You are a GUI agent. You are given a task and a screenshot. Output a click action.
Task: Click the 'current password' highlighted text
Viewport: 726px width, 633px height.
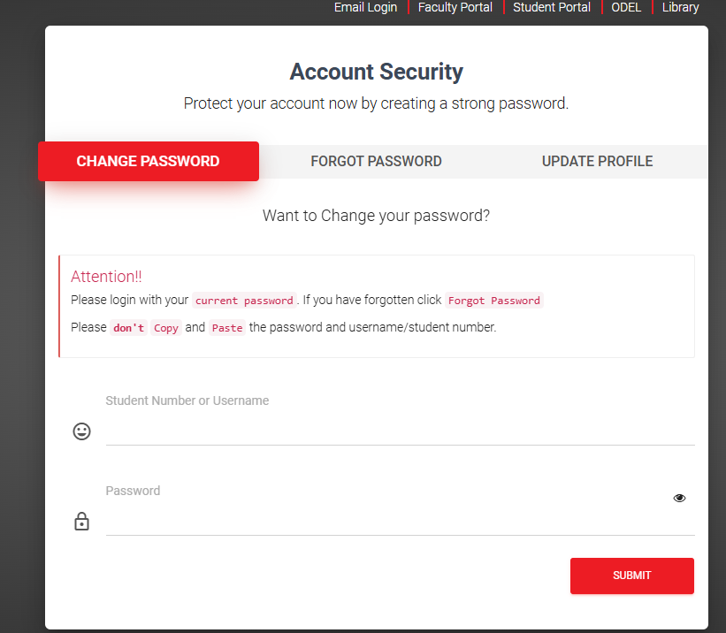[x=244, y=301]
